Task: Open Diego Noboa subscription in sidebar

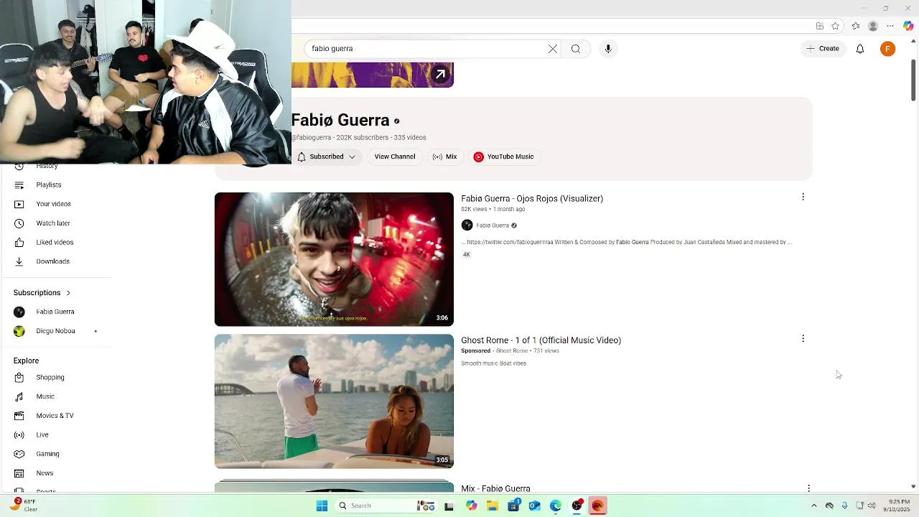Action: [56, 331]
